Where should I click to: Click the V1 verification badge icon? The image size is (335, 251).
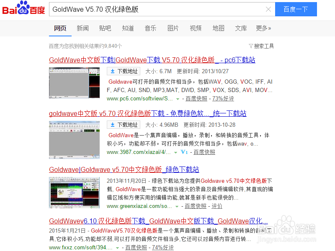[x=184, y=152]
